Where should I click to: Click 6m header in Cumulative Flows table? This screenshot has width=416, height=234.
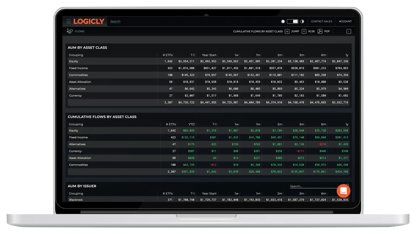(x=324, y=124)
